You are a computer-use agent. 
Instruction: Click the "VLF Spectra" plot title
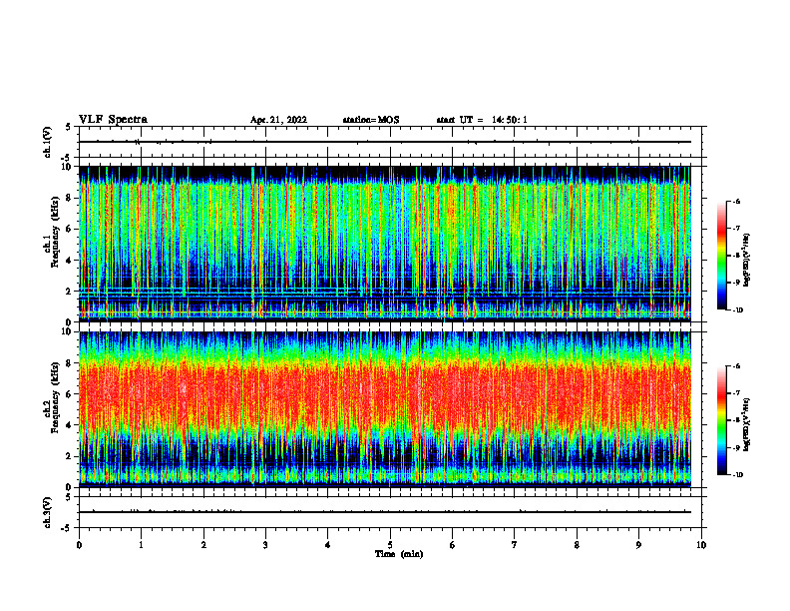[113, 120]
